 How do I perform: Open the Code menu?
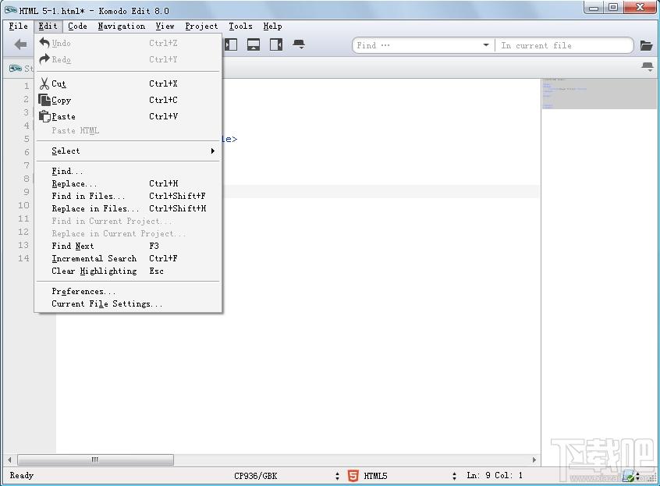click(77, 26)
